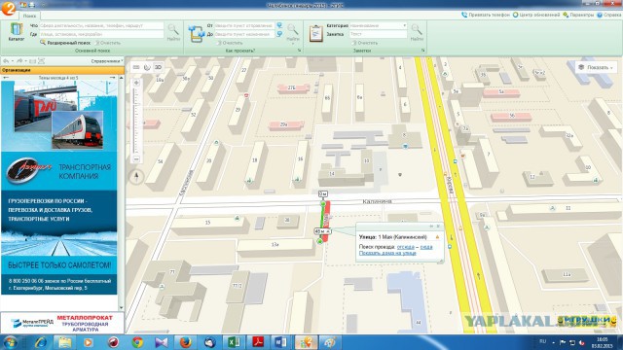Image resolution: width=623 pixels, height=350 pixels.
Task: Open Firefox from the taskbar
Action: pos(186,342)
